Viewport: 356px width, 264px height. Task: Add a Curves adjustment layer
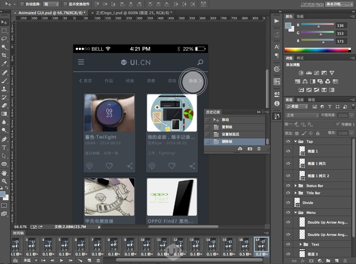pyautogui.click(x=317, y=73)
